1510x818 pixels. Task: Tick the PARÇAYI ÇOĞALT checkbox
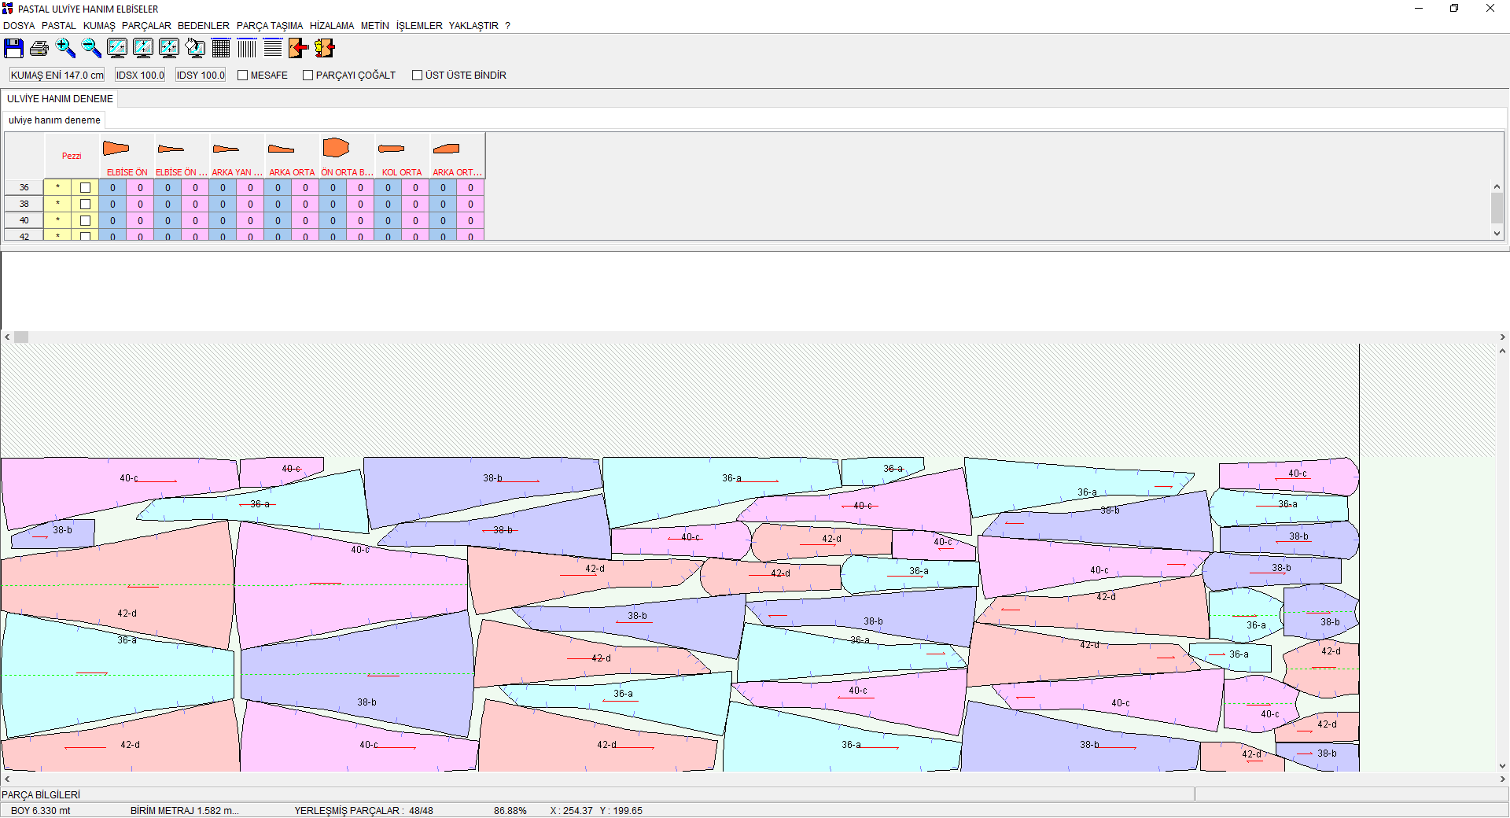point(308,76)
